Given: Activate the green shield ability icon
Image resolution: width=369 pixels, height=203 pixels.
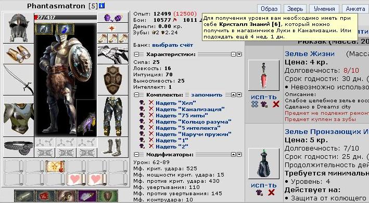Looking at the screenshot, I should [x=108, y=196].
